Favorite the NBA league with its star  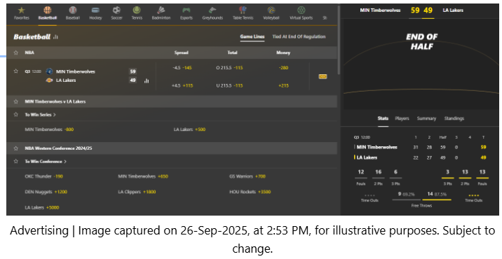click(16, 52)
